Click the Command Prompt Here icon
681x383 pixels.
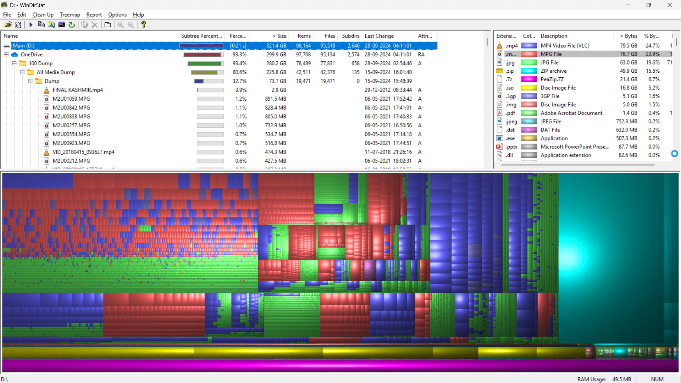point(62,24)
